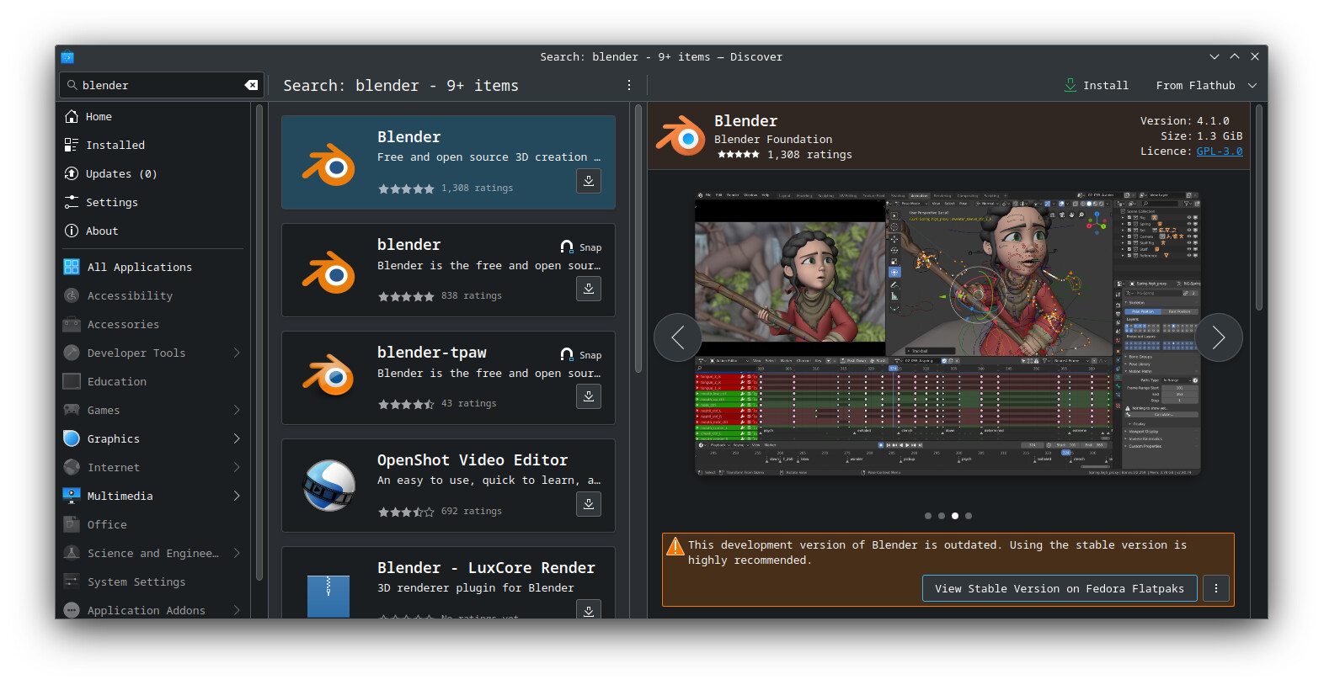This screenshot has height=685, width=1324.
Task: Click the search magnifier icon
Action: [x=72, y=85]
